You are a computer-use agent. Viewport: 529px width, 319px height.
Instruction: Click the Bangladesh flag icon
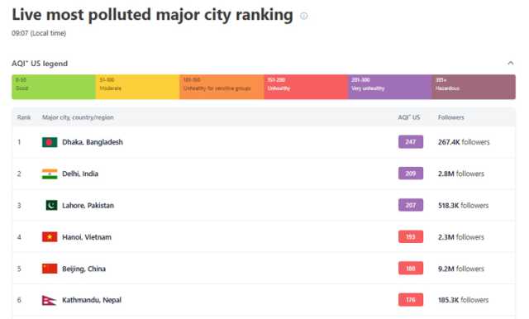[50, 142]
